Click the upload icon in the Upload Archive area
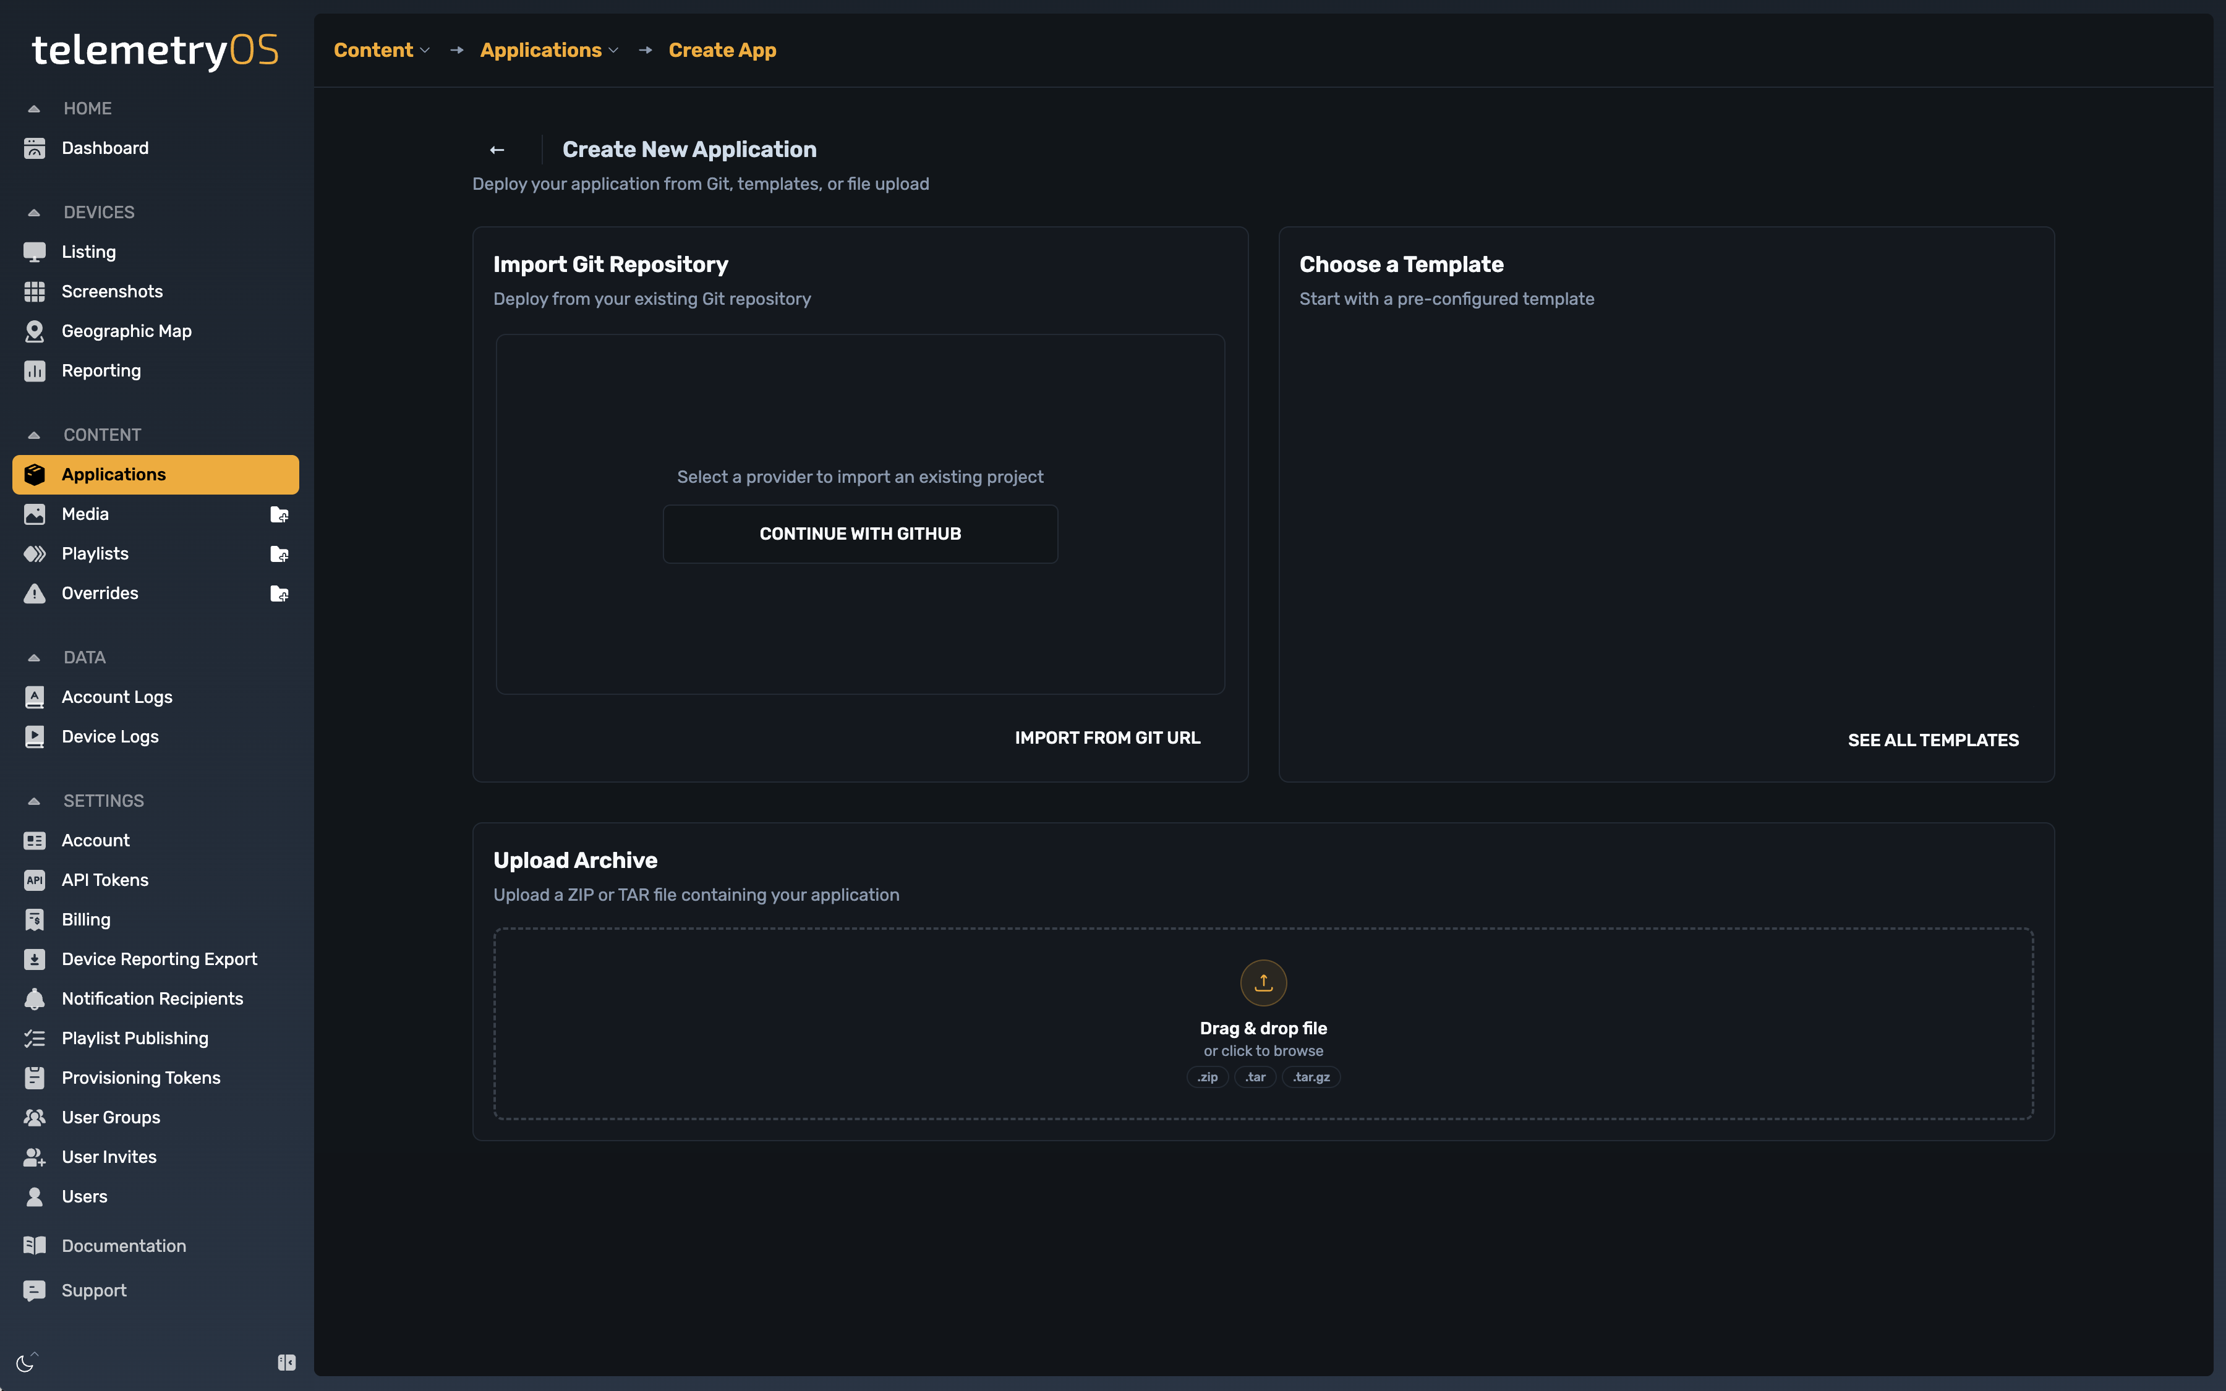 point(1263,982)
